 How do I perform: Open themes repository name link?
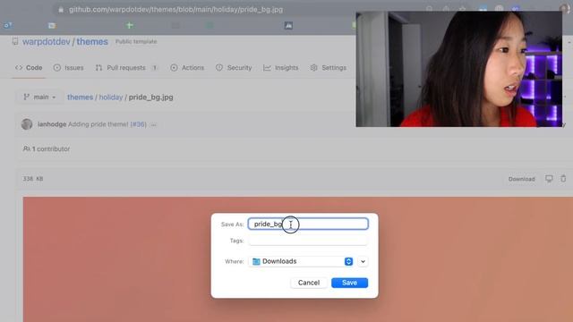tap(92, 42)
